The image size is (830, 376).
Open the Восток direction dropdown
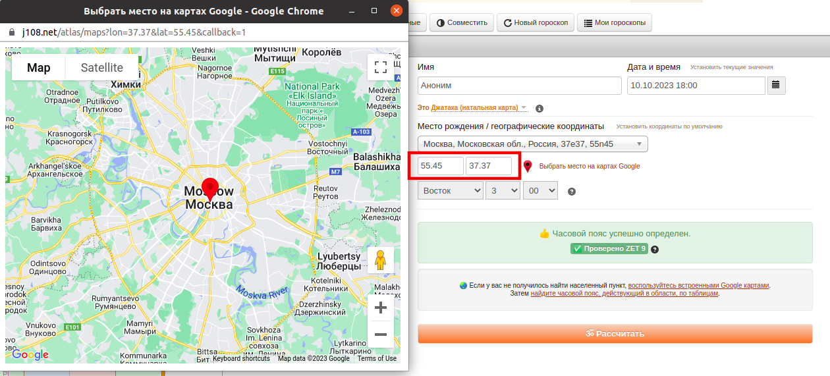450,191
